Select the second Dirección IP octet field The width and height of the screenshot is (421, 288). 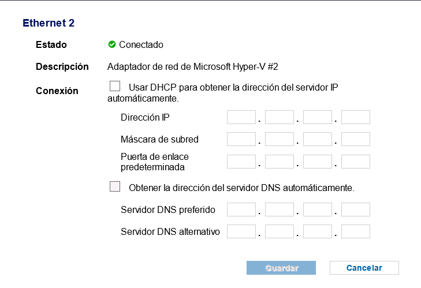pos(280,117)
